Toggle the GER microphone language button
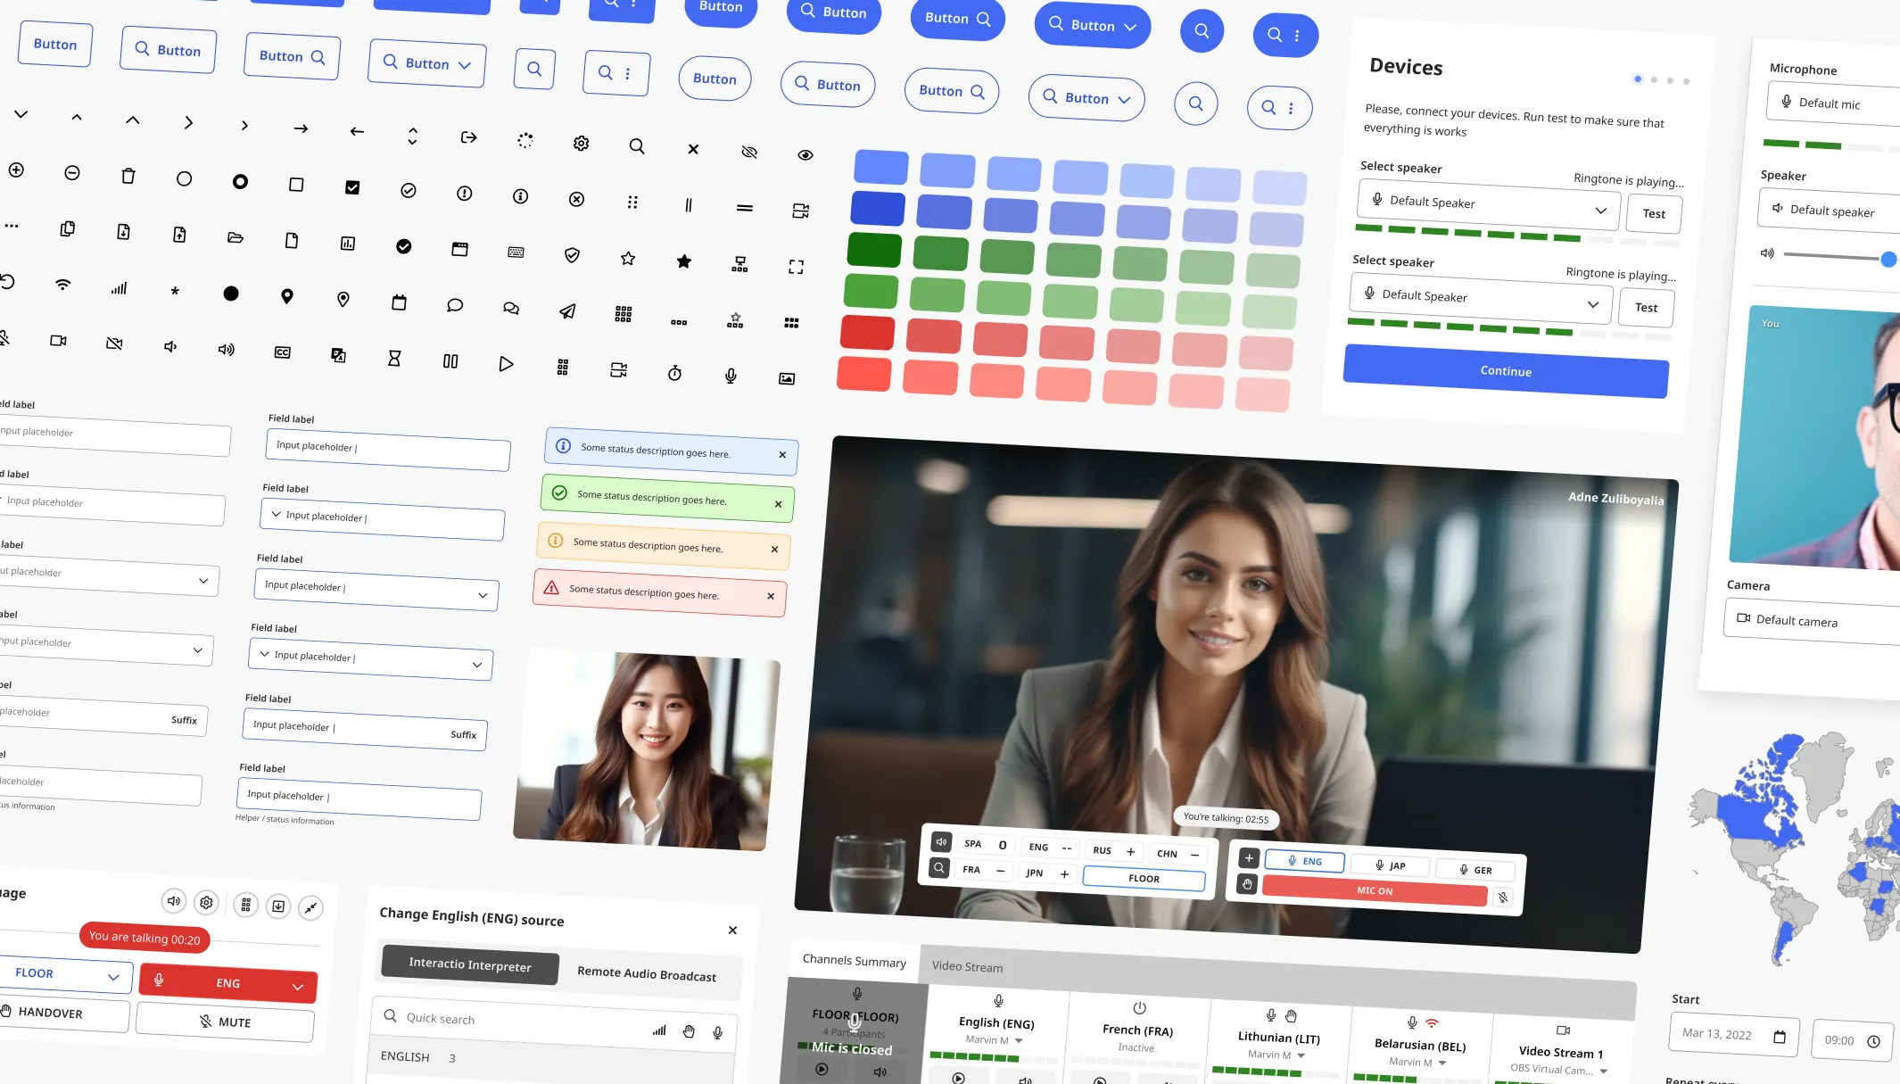 click(x=1475, y=870)
